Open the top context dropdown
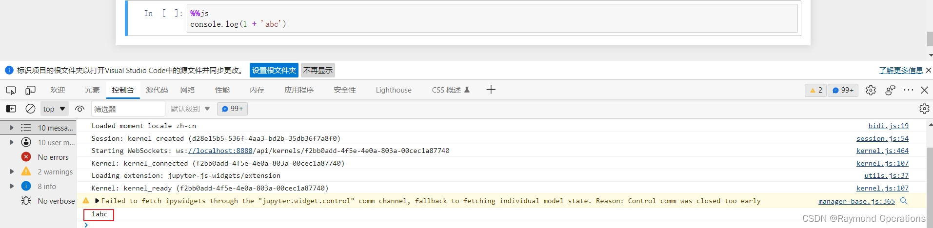 pos(54,109)
